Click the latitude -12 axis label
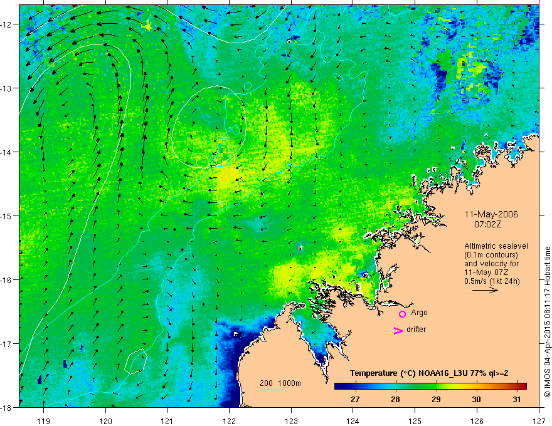The height and width of the screenshot is (426, 552). click(x=7, y=24)
